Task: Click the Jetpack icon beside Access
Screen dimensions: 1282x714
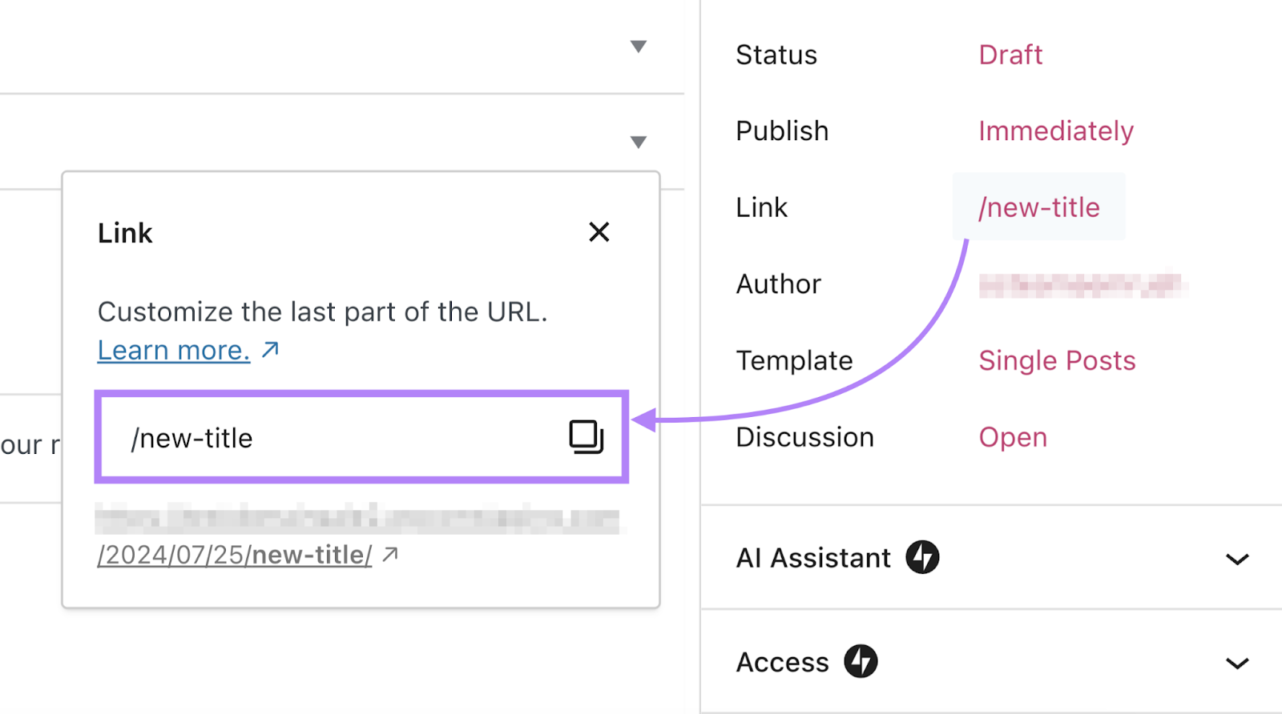Action: pyautogui.click(x=862, y=662)
